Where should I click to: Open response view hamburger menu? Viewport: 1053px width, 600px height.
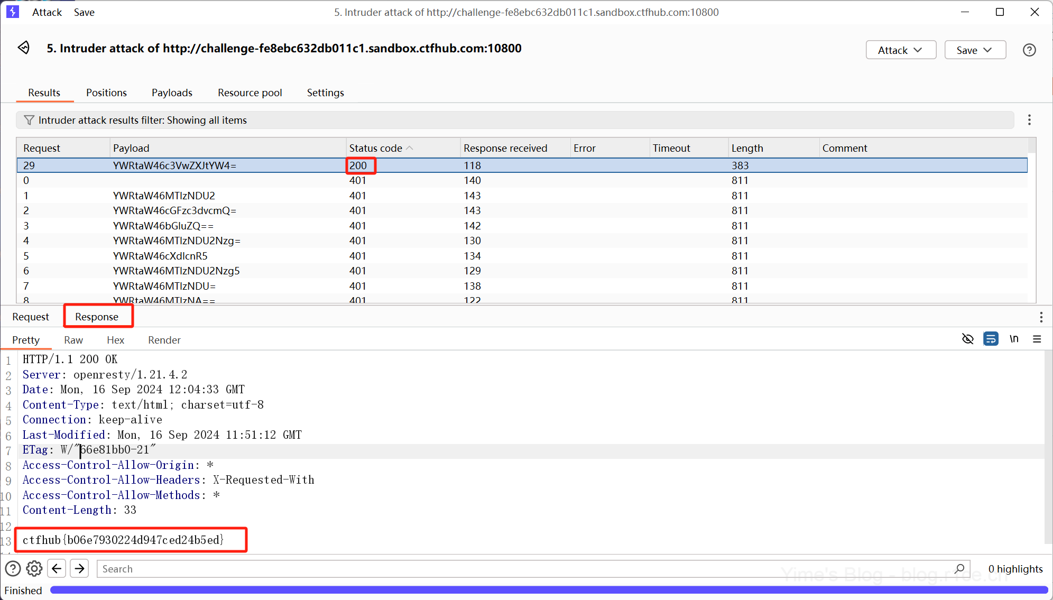click(1037, 339)
